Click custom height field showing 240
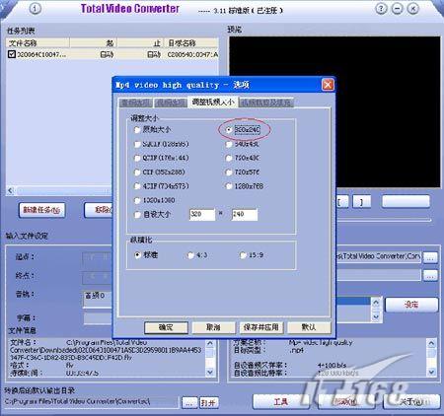The height and width of the screenshot is (416, 444). coord(245,215)
